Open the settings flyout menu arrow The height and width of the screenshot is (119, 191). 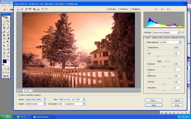click(183, 32)
